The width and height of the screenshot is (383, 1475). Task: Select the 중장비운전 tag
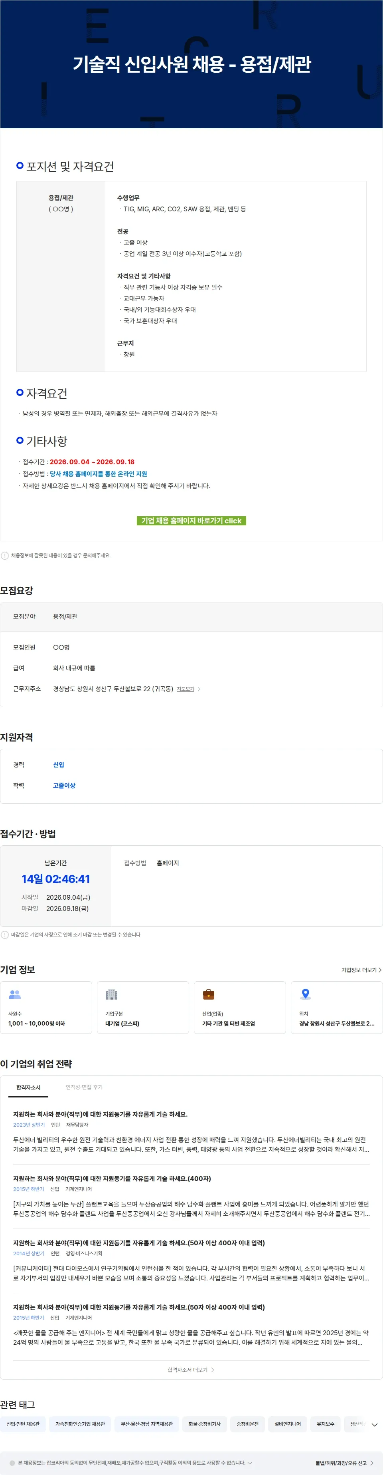tap(247, 1423)
